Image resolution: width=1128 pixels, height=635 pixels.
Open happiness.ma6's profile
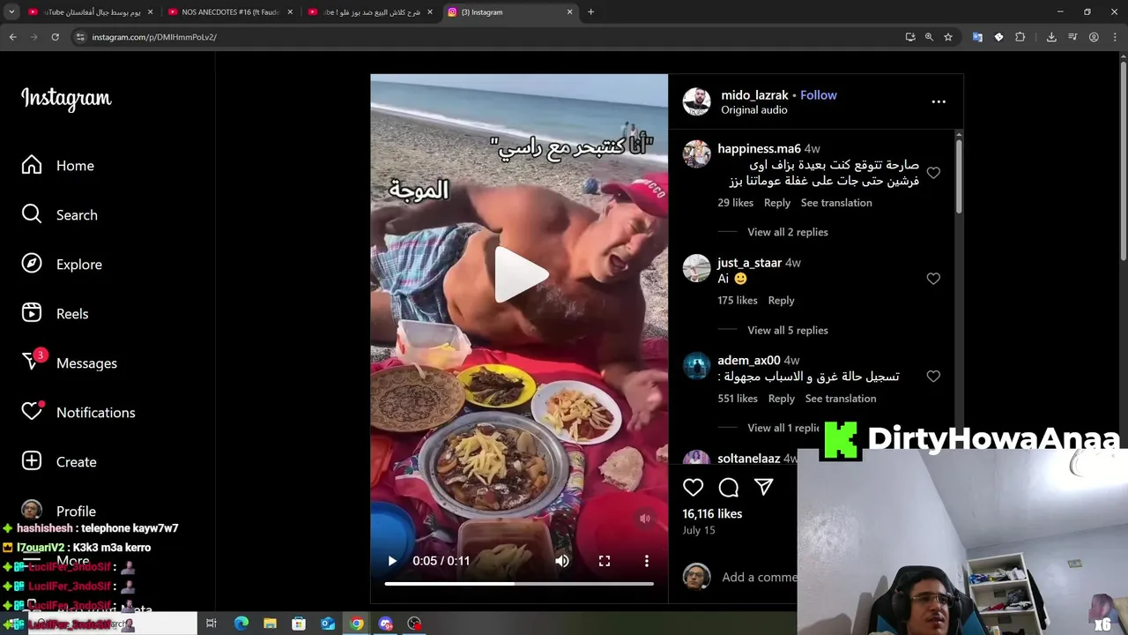(x=759, y=149)
